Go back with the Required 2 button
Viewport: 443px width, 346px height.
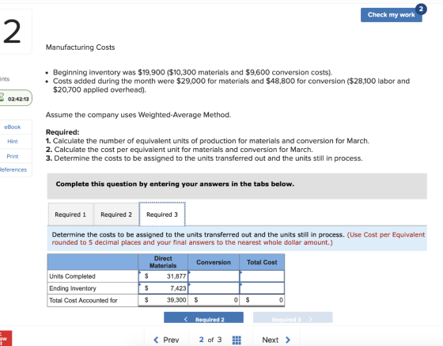point(203,317)
